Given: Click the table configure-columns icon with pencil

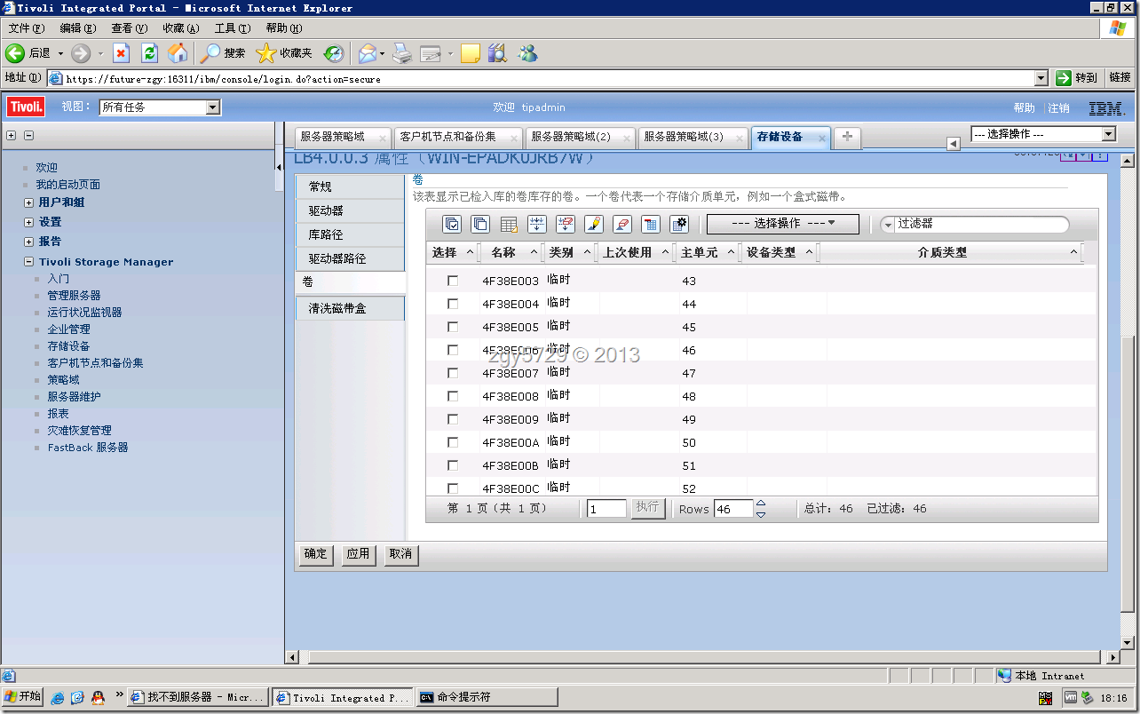Looking at the screenshot, I should (x=509, y=224).
